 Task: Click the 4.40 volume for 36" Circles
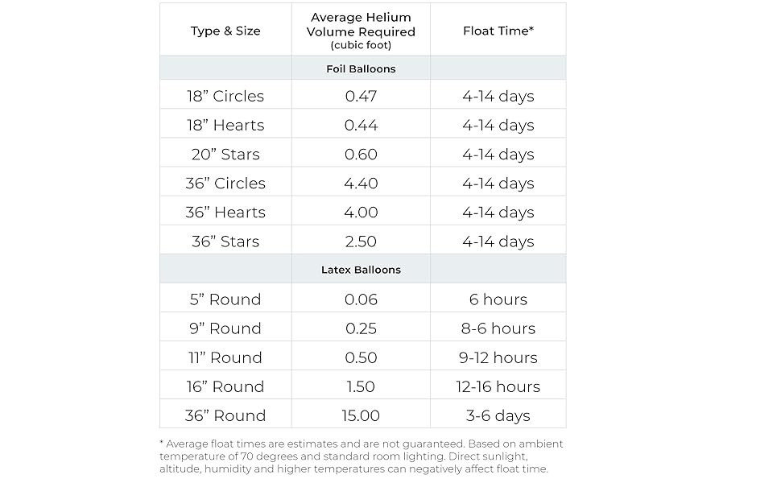[x=362, y=184]
